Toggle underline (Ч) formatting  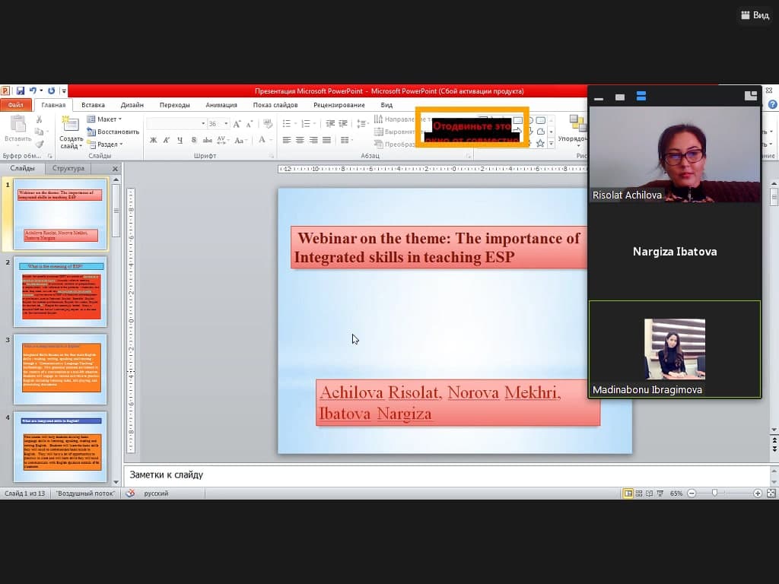click(180, 140)
